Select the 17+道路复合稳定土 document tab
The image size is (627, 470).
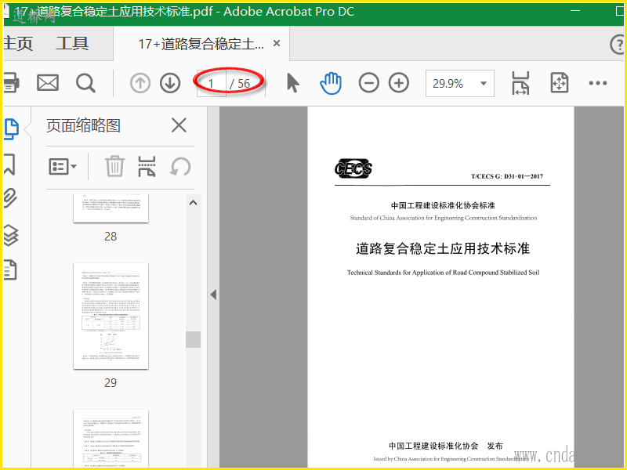(201, 44)
